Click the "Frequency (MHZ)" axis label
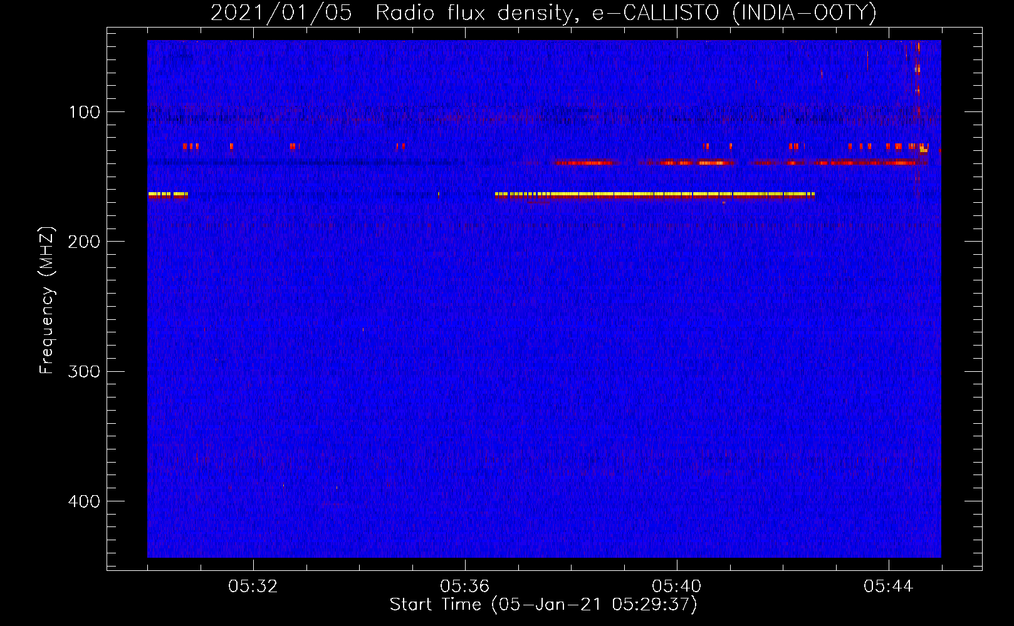 [x=47, y=300]
